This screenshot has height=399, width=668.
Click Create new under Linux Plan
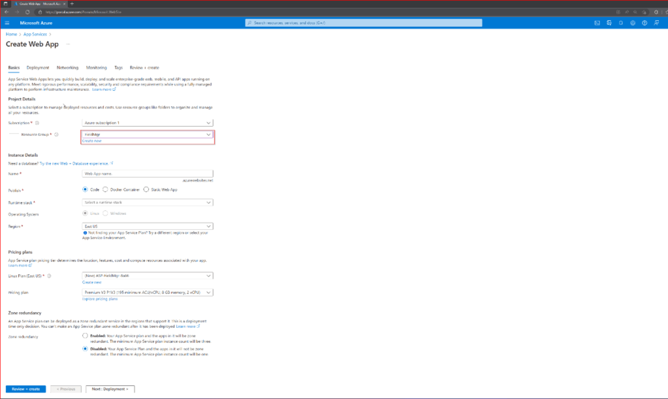point(91,282)
